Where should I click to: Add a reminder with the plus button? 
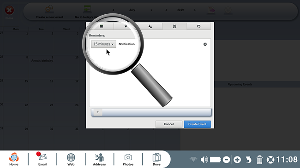98,112
